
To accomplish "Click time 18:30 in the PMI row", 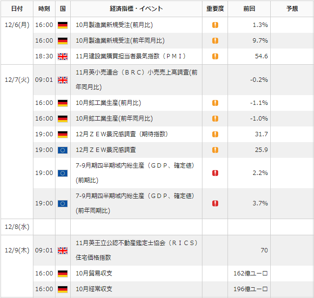I will point(44,56).
